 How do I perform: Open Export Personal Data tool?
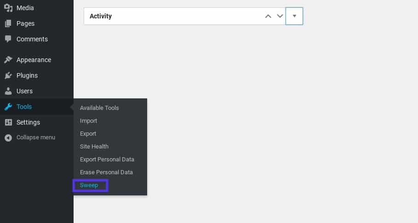107,160
